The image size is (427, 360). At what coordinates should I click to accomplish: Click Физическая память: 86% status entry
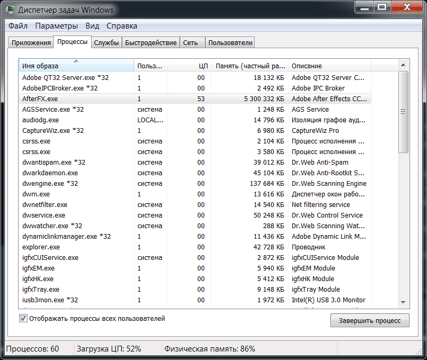point(210,348)
